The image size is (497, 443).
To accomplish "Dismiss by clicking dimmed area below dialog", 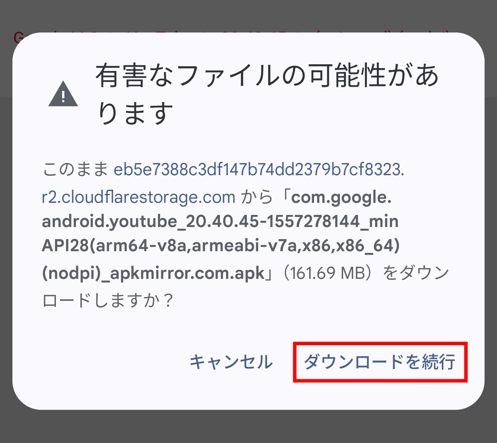I will [248, 427].
